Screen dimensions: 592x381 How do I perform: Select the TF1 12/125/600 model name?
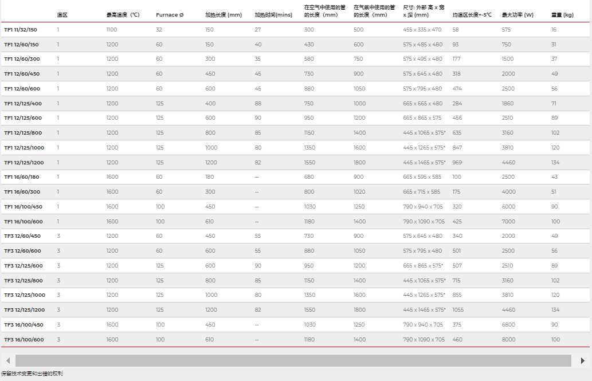point(23,118)
